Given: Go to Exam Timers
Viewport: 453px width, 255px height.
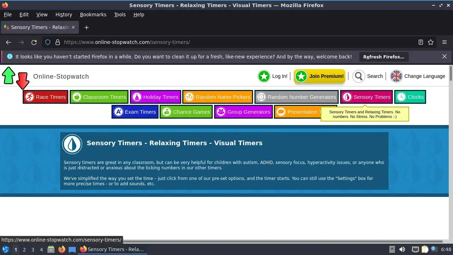Looking at the screenshot, I should pyautogui.click(x=134, y=112).
